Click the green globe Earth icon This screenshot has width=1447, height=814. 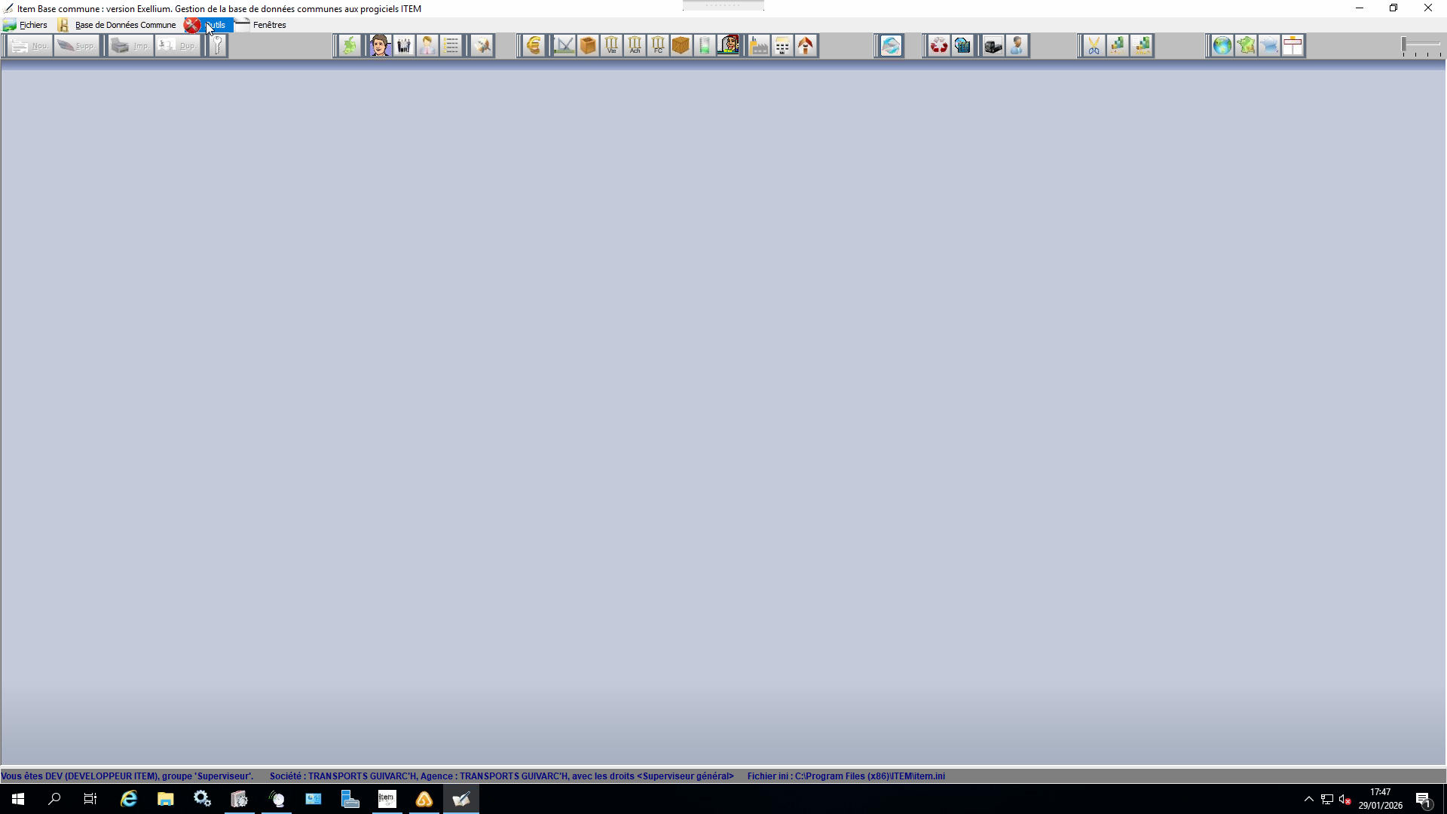1222,46
